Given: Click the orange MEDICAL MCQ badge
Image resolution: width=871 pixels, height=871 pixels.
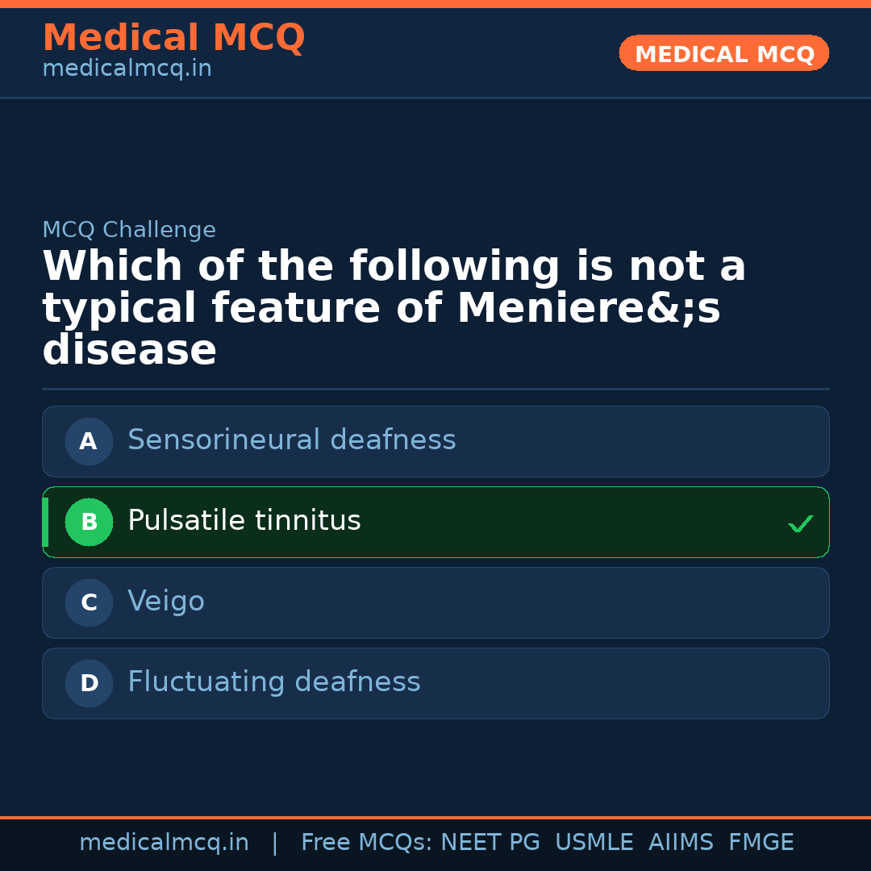Looking at the screenshot, I should (723, 53).
